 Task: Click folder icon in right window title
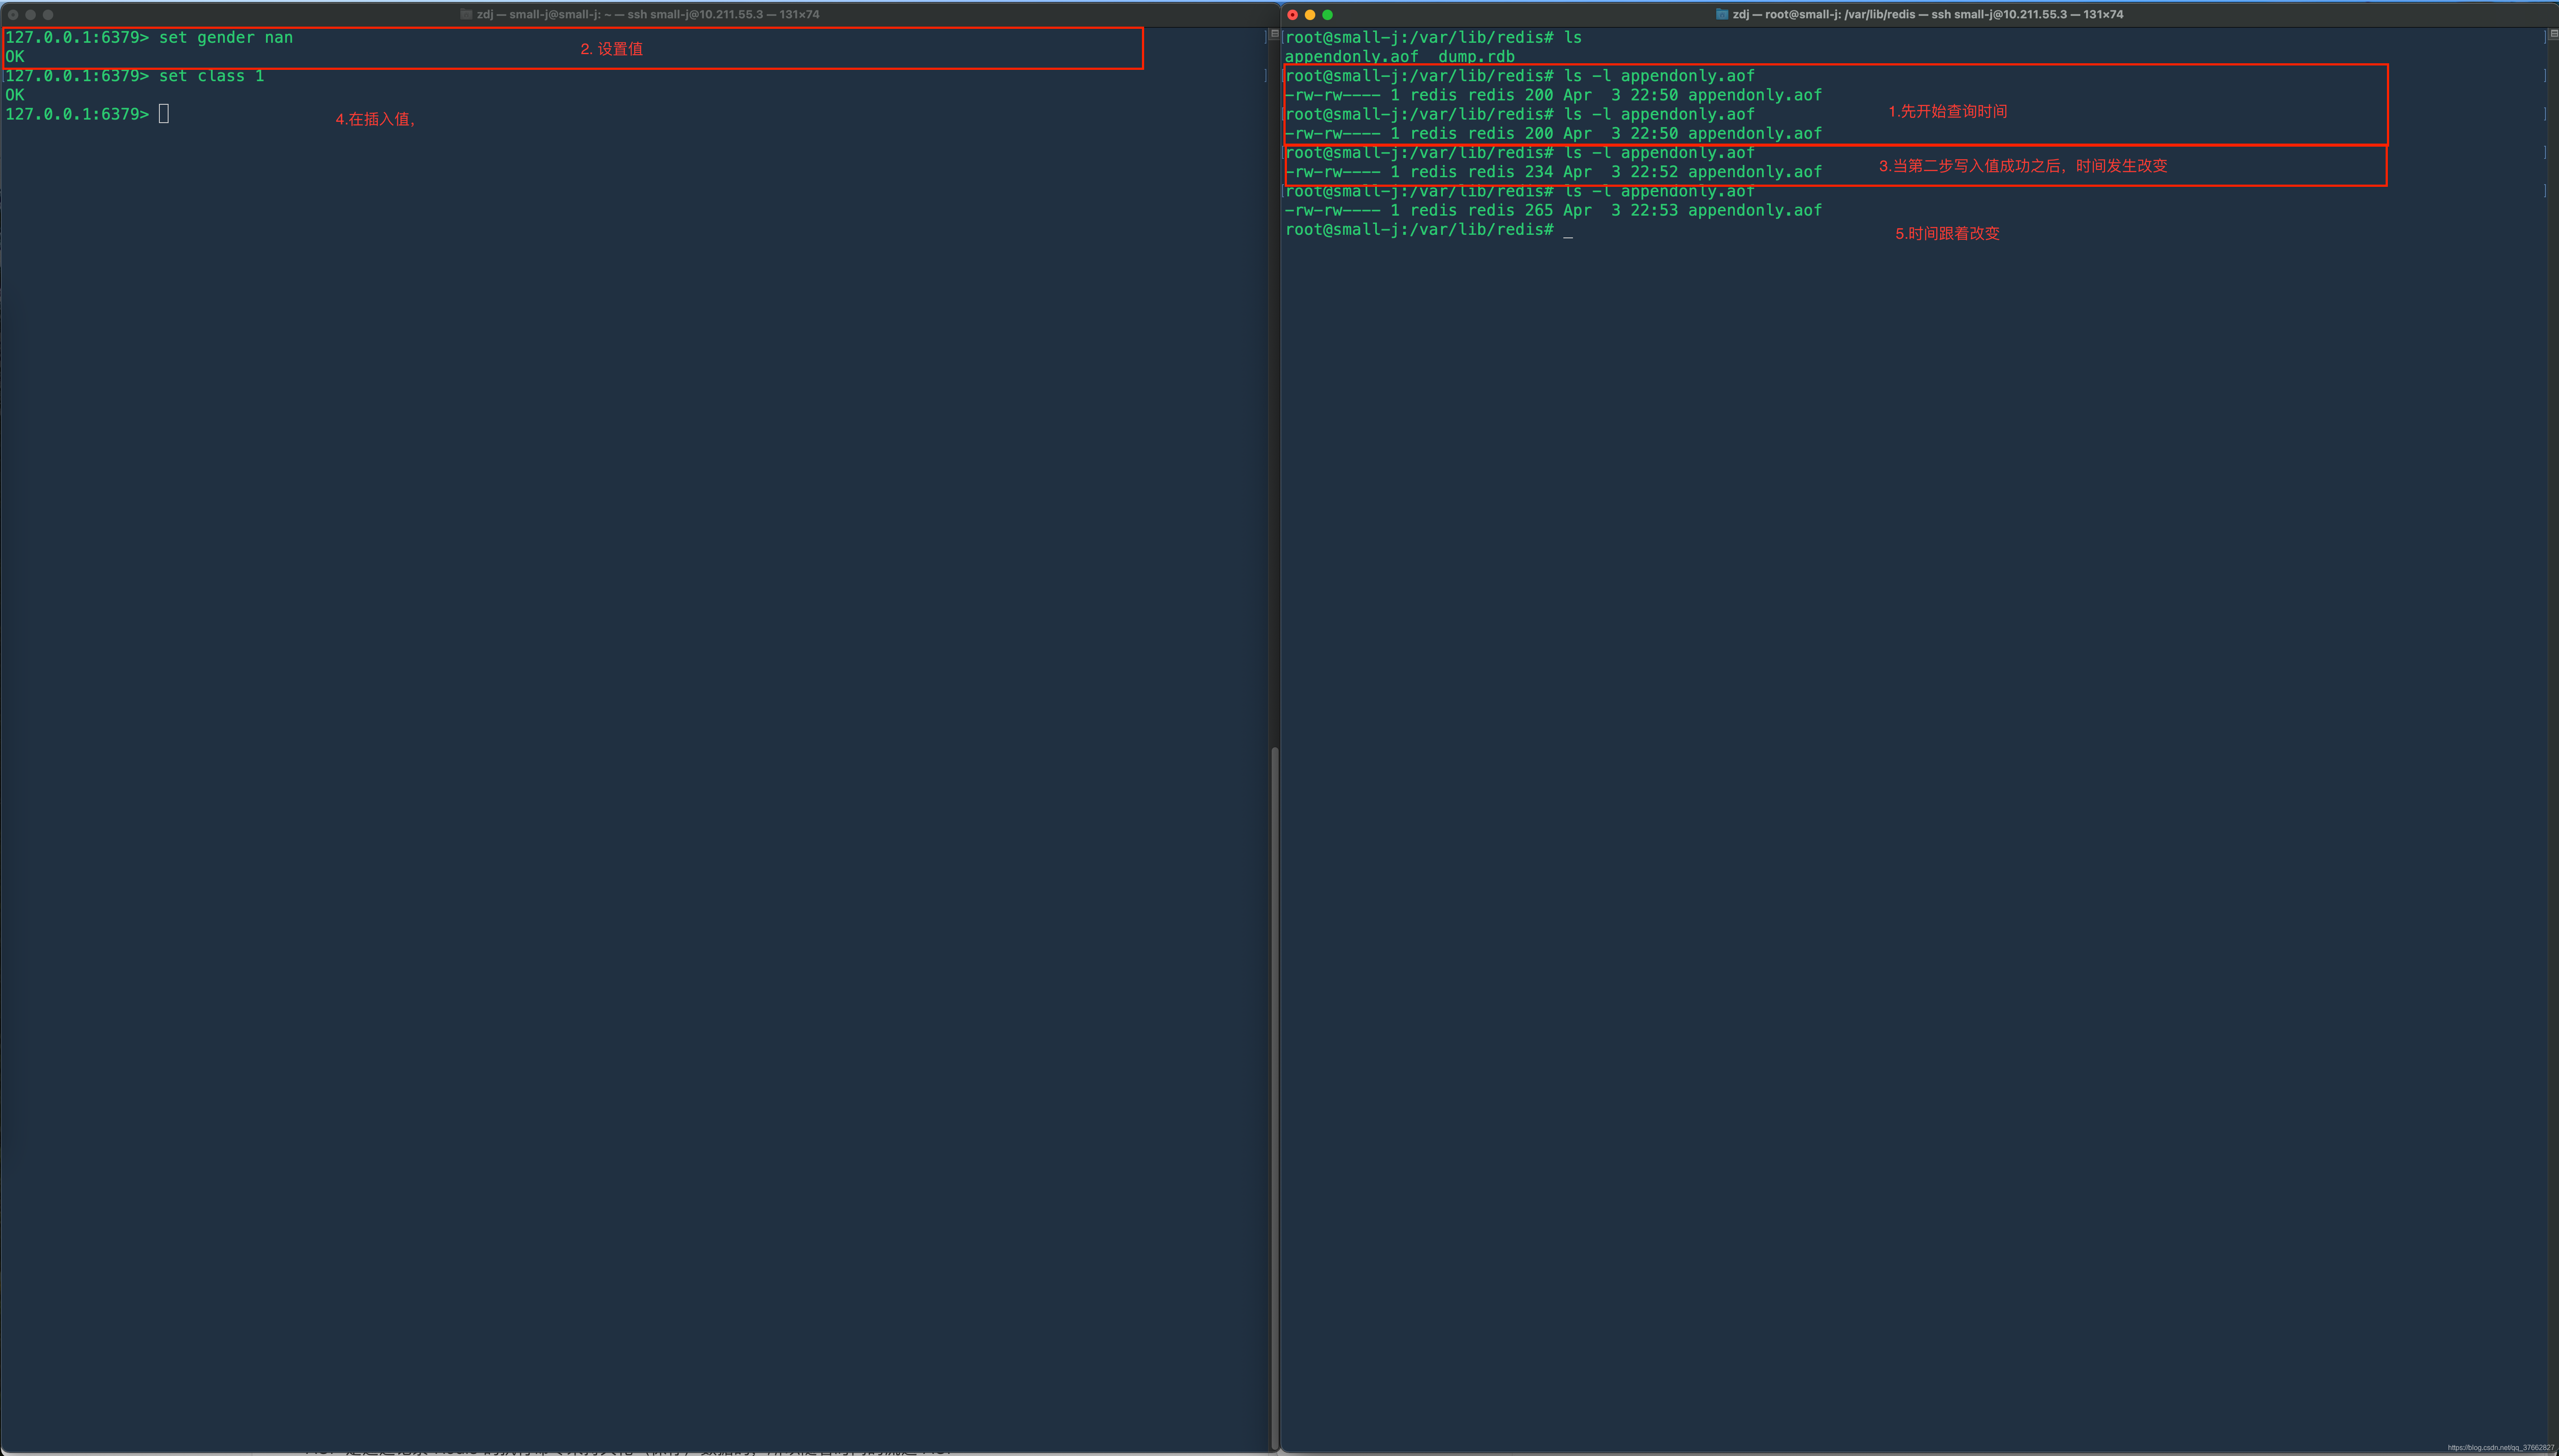(x=1722, y=14)
